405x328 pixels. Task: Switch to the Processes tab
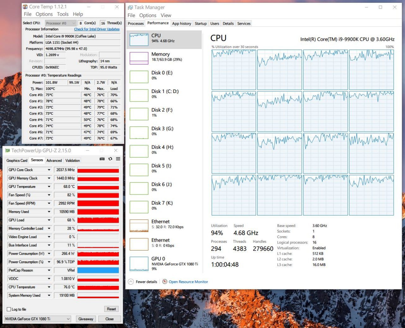[136, 24]
